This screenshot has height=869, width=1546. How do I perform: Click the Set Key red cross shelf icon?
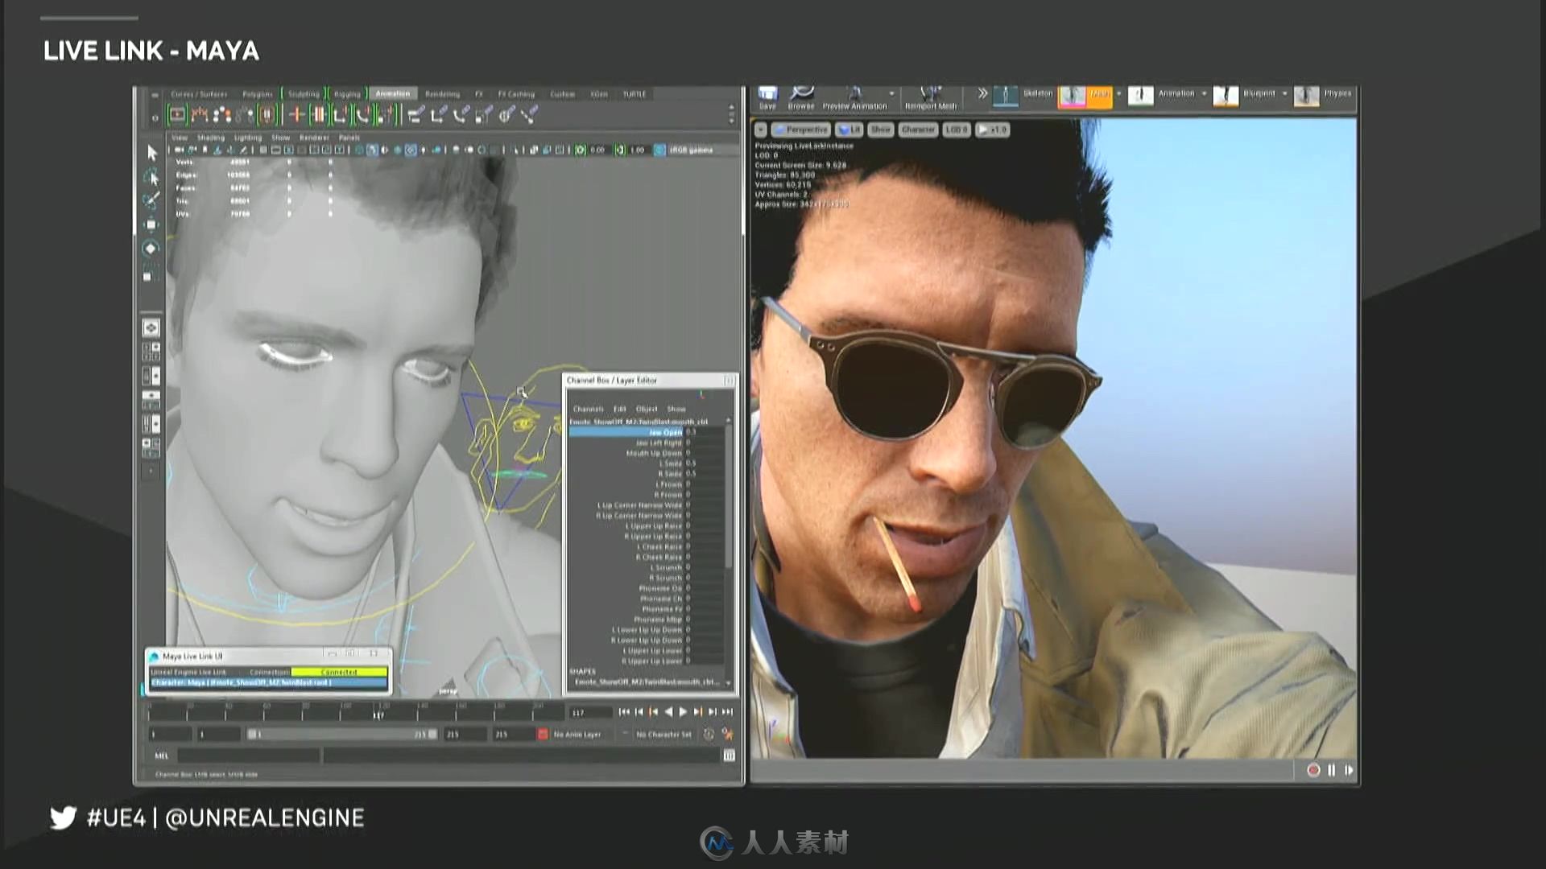tap(296, 115)
